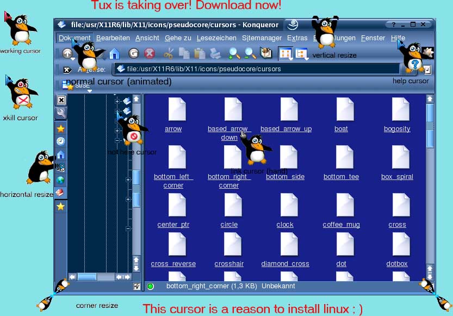Open the Sitemanager menu
Screen dimensions: 453x316
(x=262, y=38)
